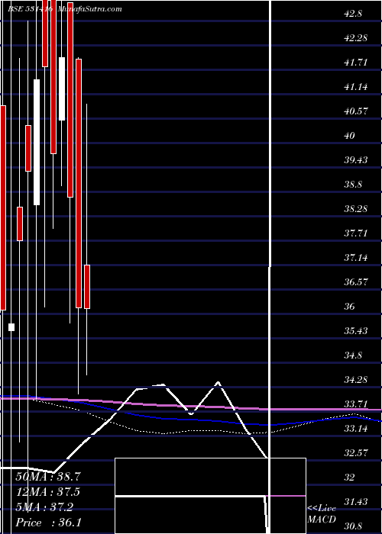Click the 33.14 price axis label

356,428
